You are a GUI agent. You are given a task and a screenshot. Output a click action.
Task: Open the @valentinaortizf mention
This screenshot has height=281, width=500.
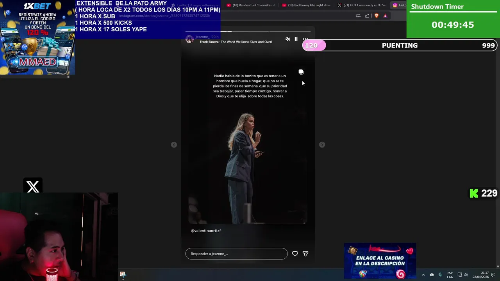(206, 231)
